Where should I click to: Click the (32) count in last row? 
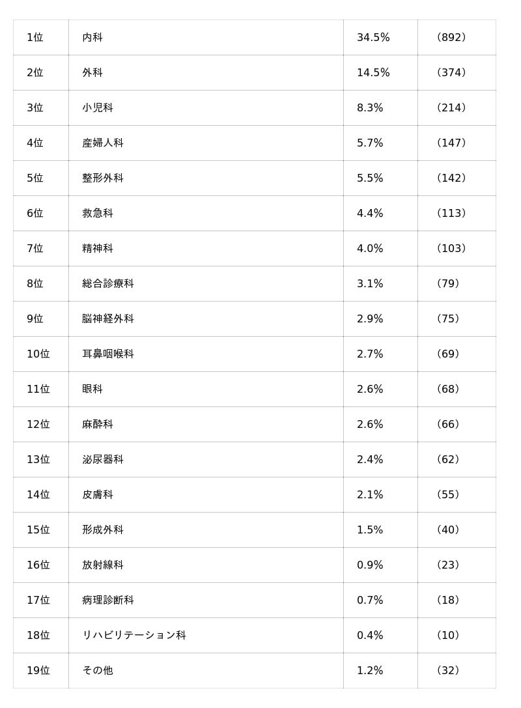click(x=448, y=671)
